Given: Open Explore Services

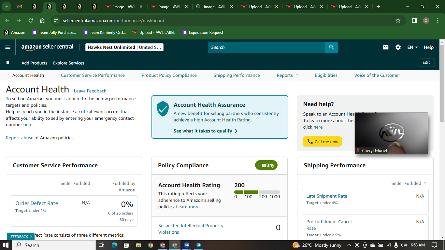Looking at the screenshot, I should (68, 63).
